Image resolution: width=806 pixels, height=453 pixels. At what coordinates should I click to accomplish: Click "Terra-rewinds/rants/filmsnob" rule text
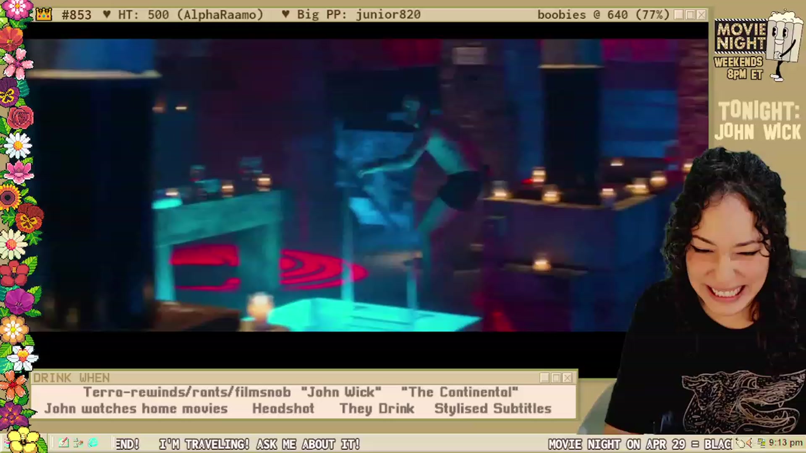pos(187,392)
